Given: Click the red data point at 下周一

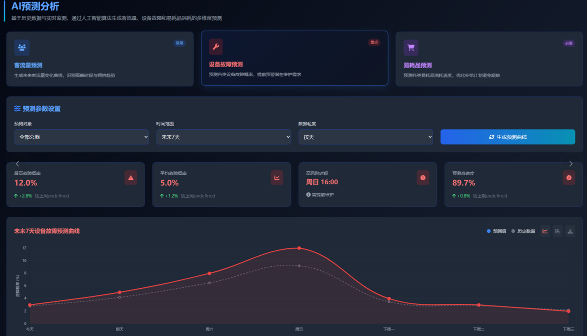Looking at the screenshot, I should point(389,299).
